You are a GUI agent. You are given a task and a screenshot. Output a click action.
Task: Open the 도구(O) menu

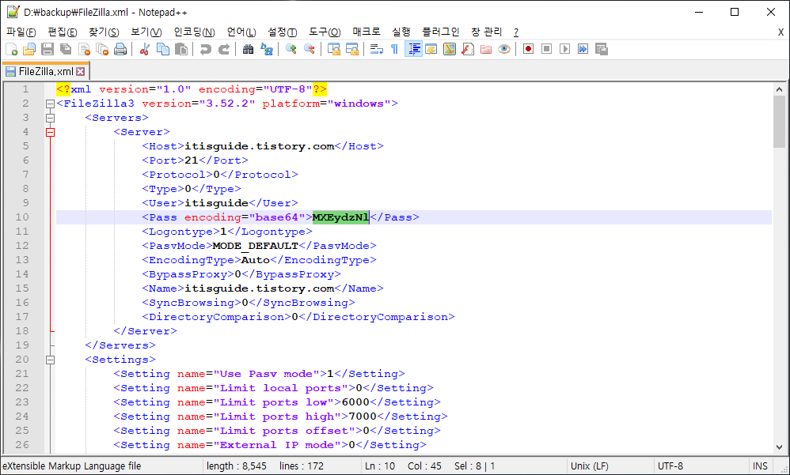pyautogui.click(x=325, y=32)
